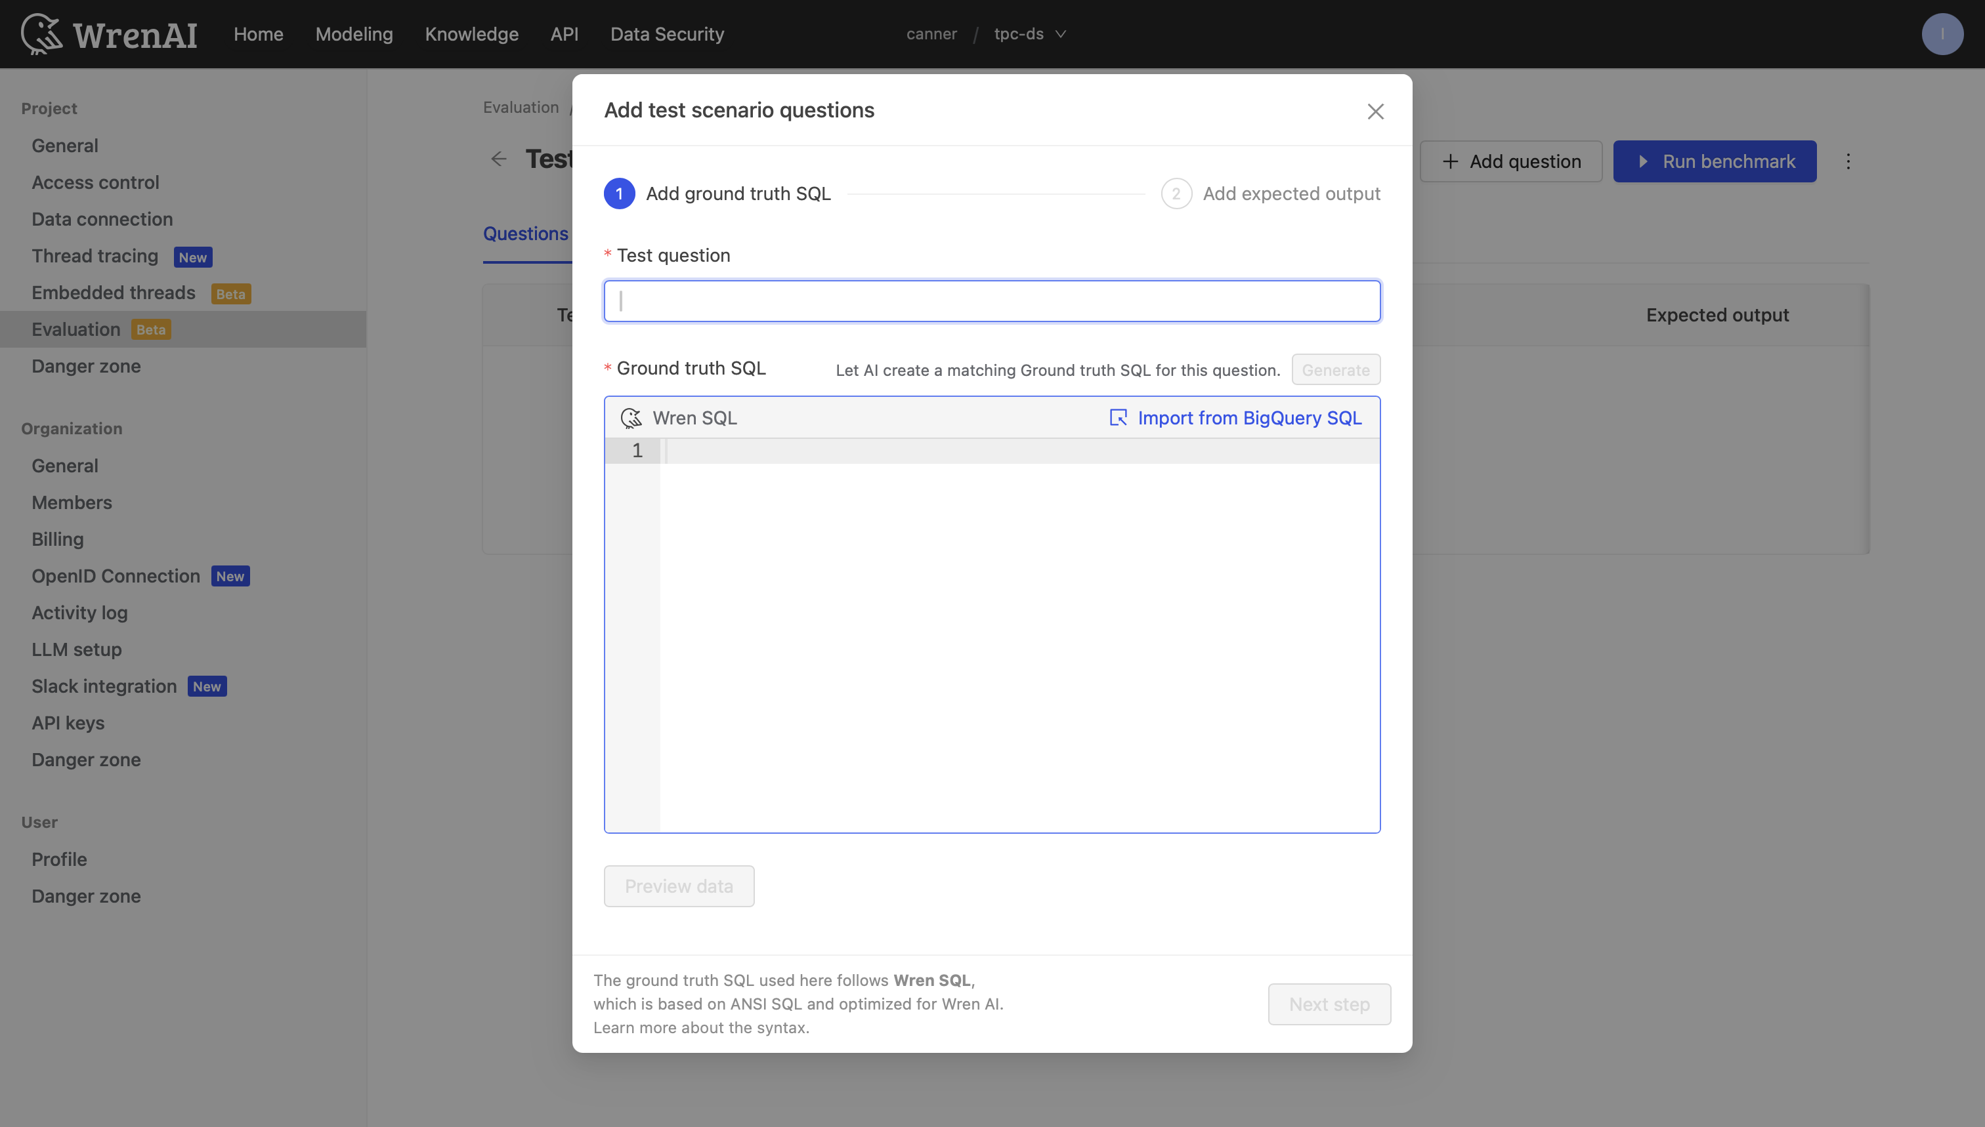Viewport: 1985px width, 1127px height.
Task: Click the Generate button for Ground truth SQL
Action: pos(1335,369)
